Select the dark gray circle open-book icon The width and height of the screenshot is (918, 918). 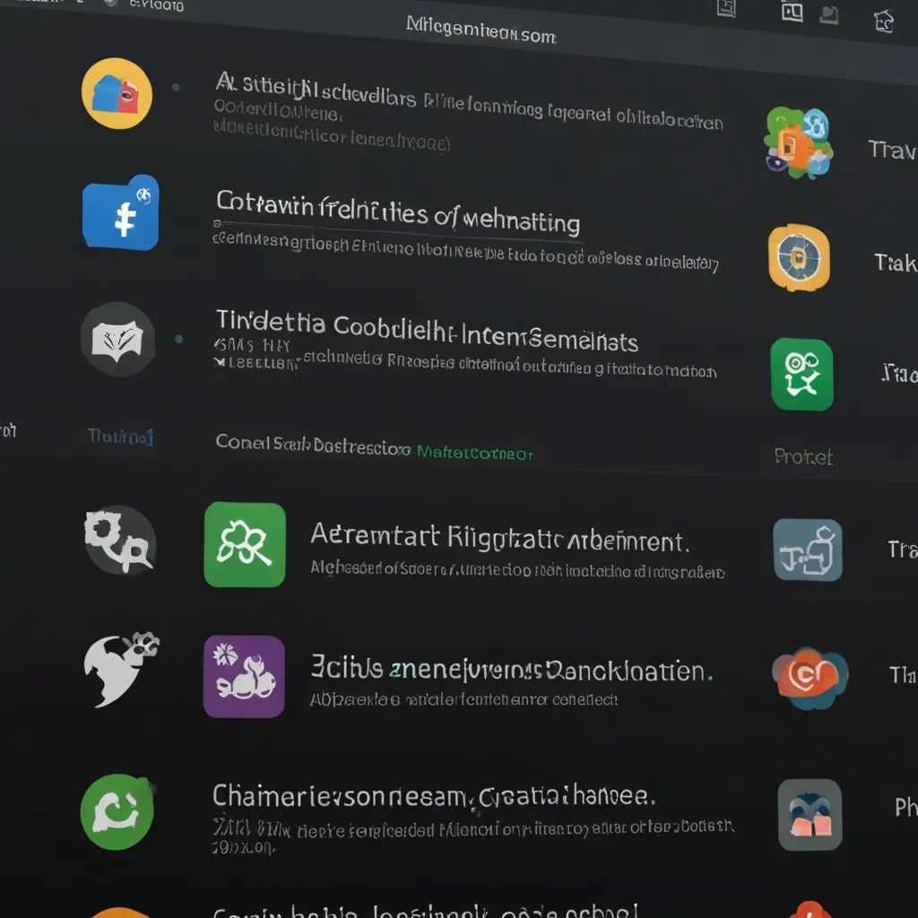(118, 339)
